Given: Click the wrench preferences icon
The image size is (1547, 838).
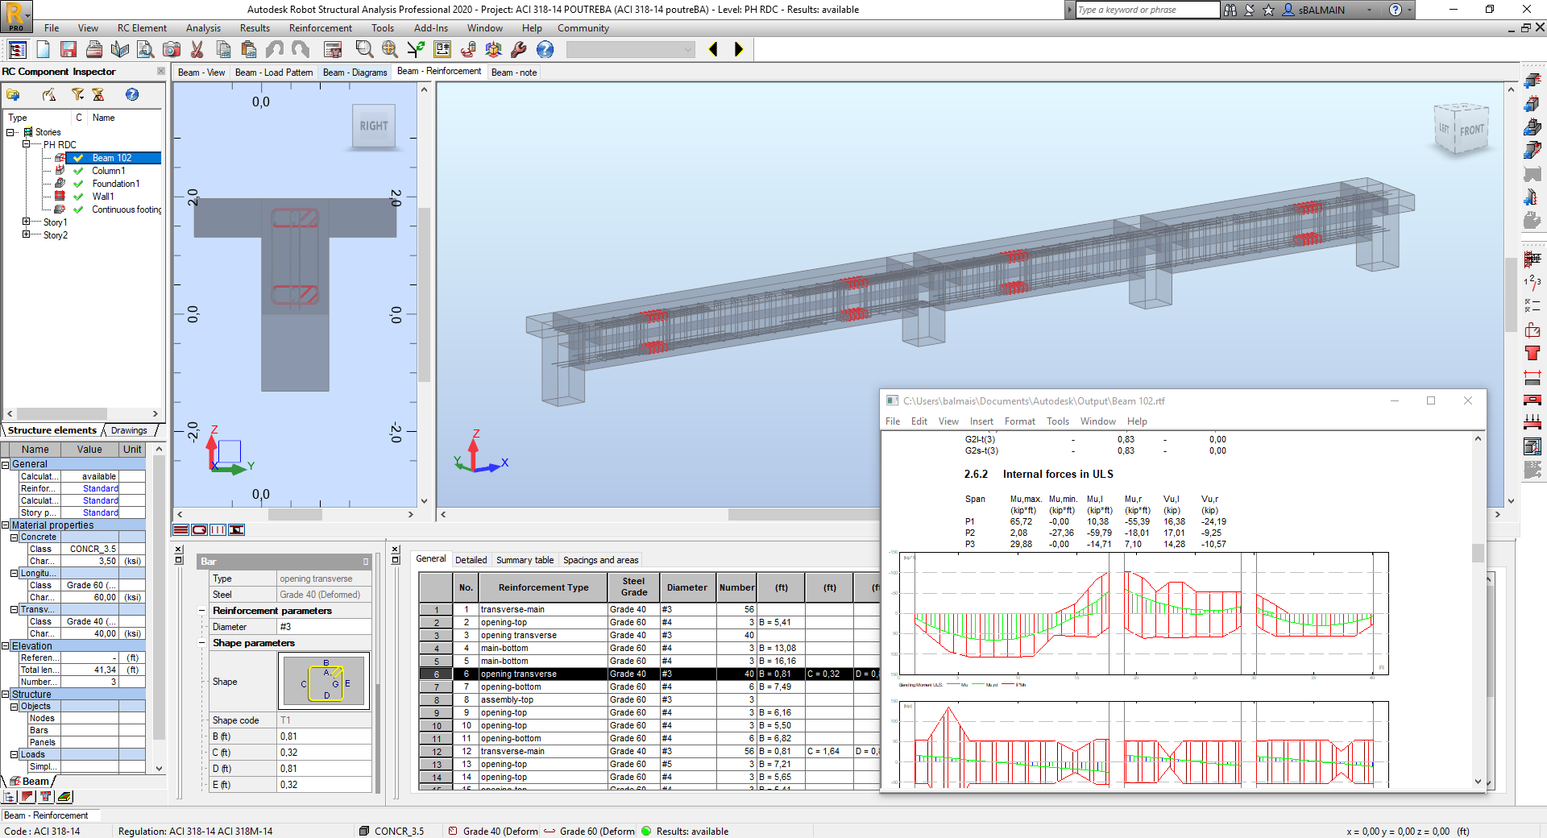Looking at the screenshot, I should click(519, 50).
